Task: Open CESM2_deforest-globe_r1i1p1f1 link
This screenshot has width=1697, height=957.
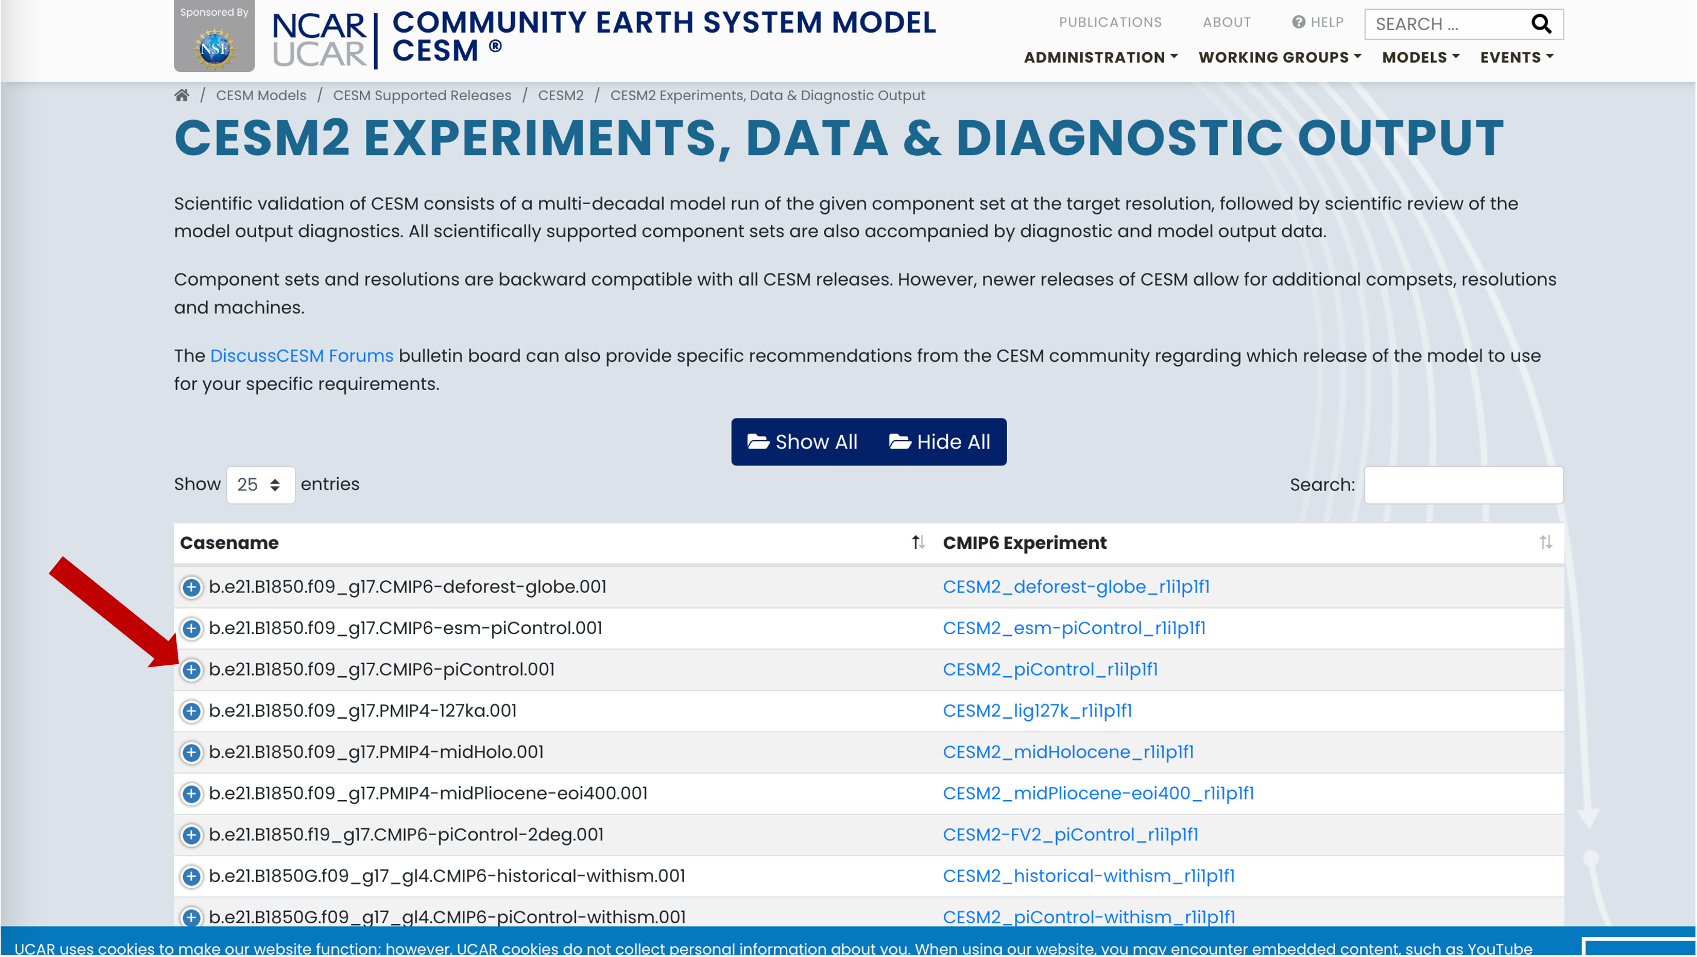Action: [1077, 587]
